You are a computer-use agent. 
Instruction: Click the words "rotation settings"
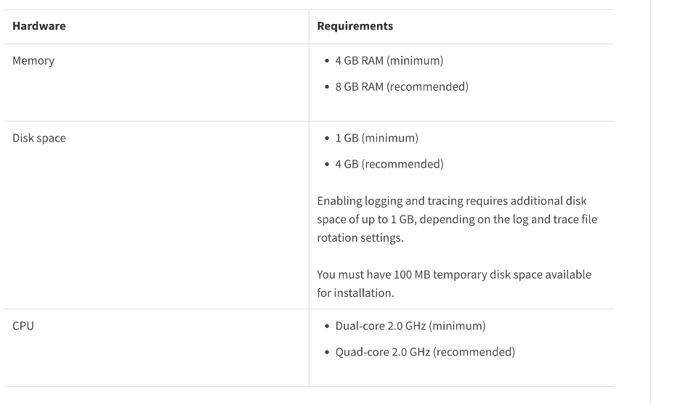coord(350,238)
